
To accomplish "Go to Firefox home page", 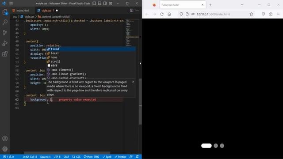I will pos(169,14).
